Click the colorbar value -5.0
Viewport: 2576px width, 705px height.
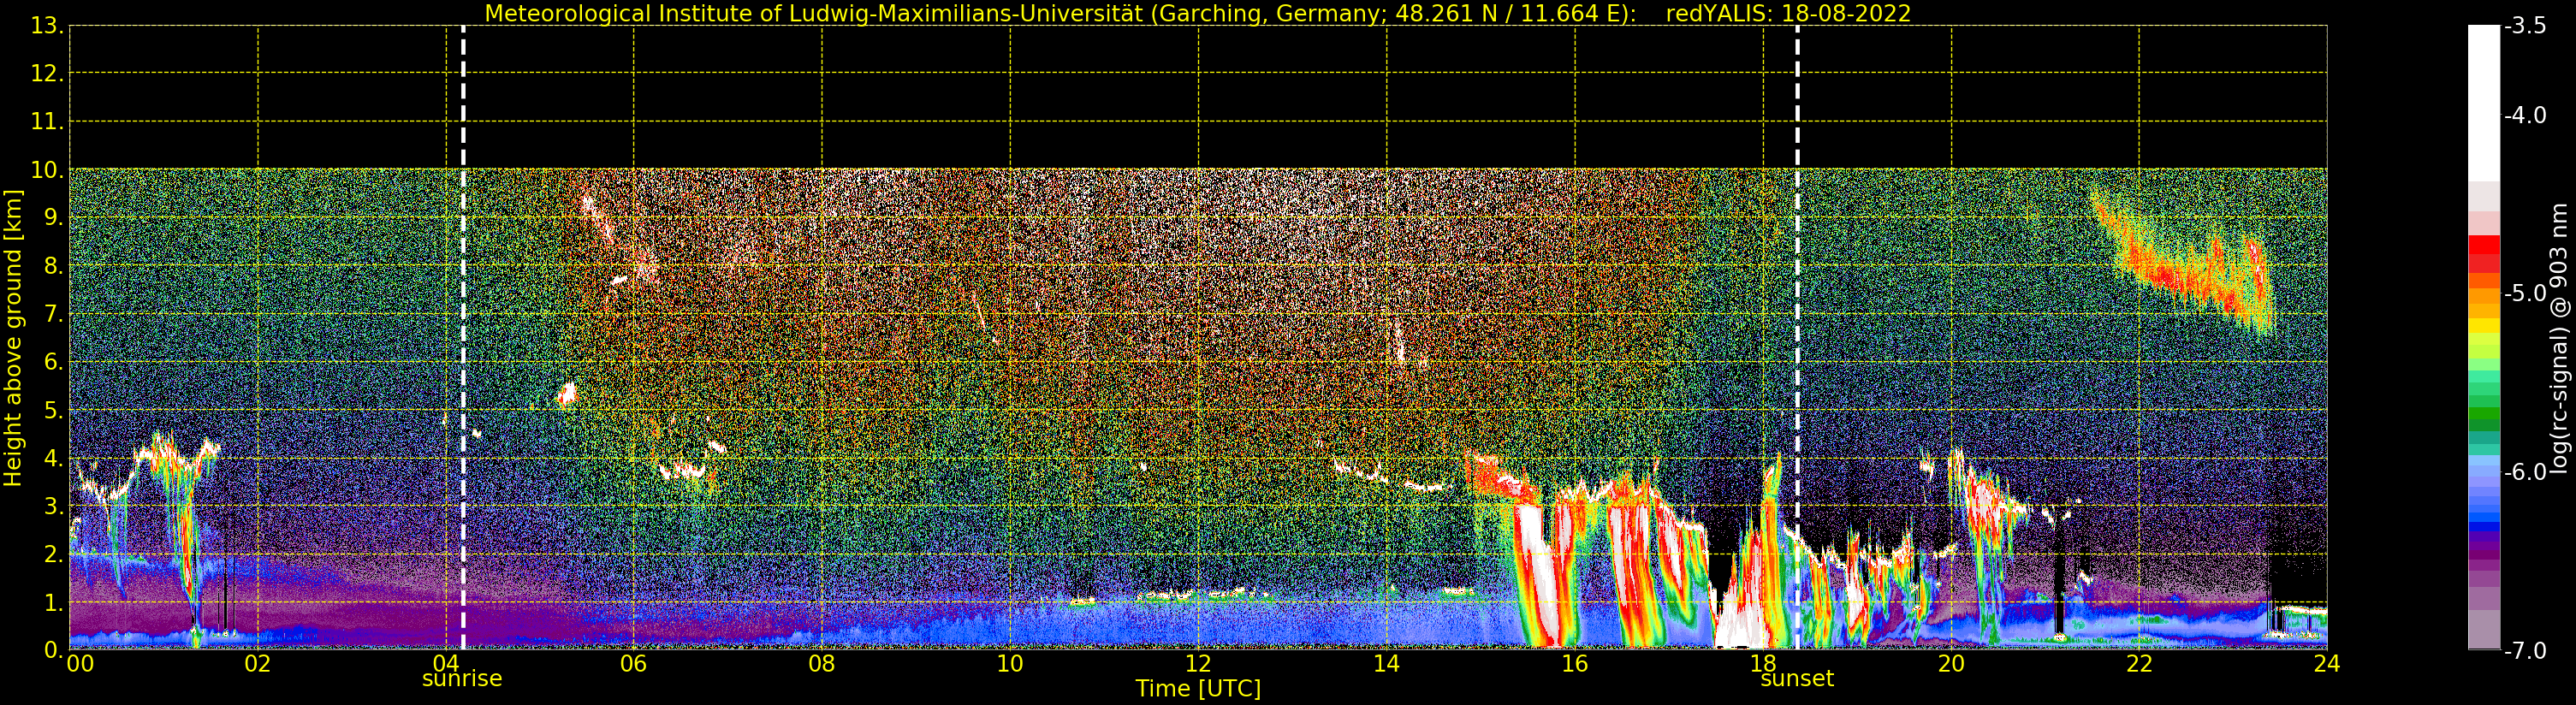[x=2525, y=293]
